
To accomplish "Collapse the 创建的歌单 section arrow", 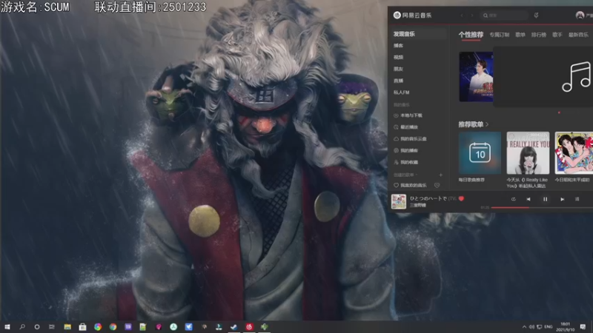I will pos(417,175).
